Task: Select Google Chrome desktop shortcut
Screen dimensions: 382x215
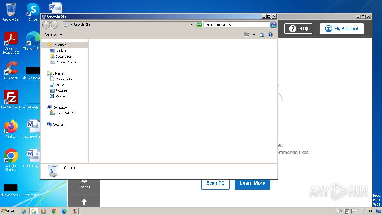Action: pos(11,160)
